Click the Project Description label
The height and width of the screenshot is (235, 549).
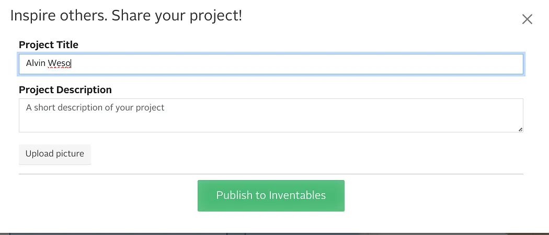(x=65, y=90)
